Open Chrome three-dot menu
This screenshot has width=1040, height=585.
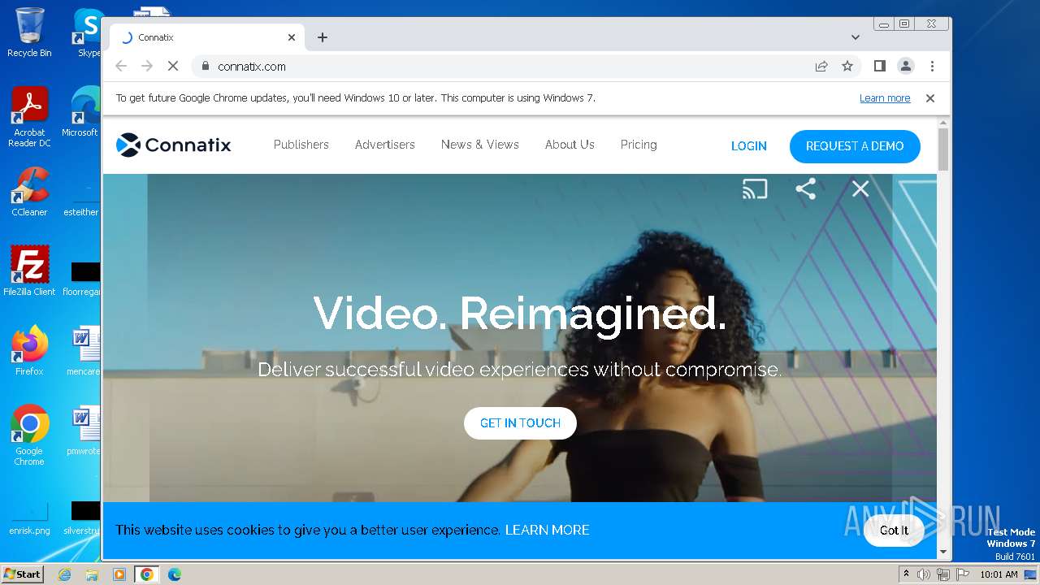pos(932,67)
